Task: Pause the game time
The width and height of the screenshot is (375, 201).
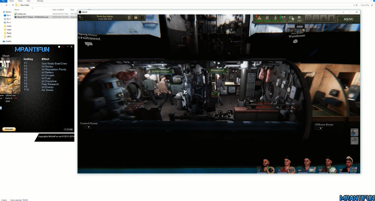Action: [129, 18]
